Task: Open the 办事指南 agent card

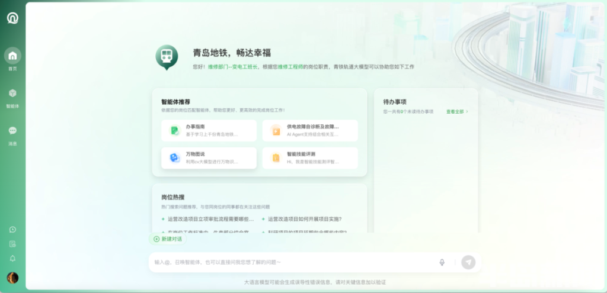Action: pos(209,131)
